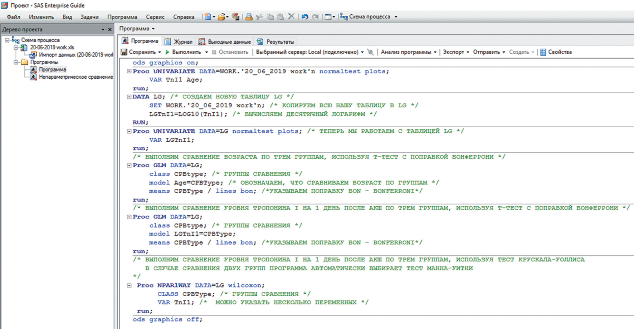Collapse the Proc NPAR1WAY code block
634x329 pixels.
129,285
